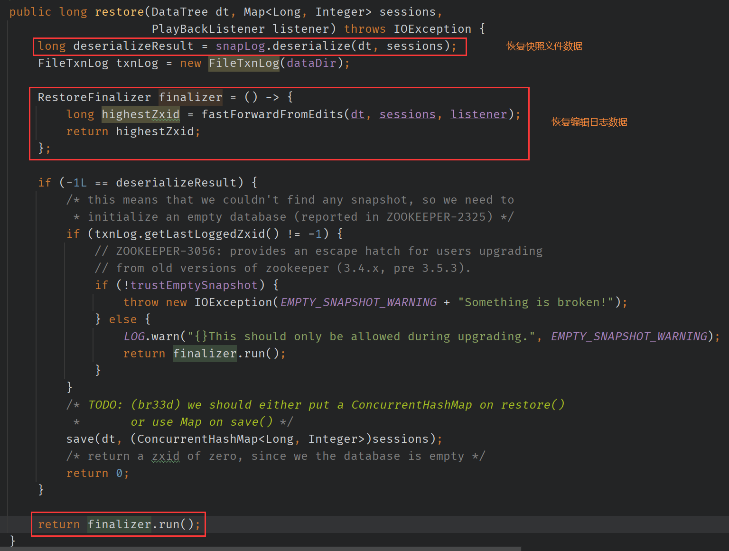Screen dimensions: 729x551
Task: Click the underlined listener argument
Action: click(x=478, y=114)
